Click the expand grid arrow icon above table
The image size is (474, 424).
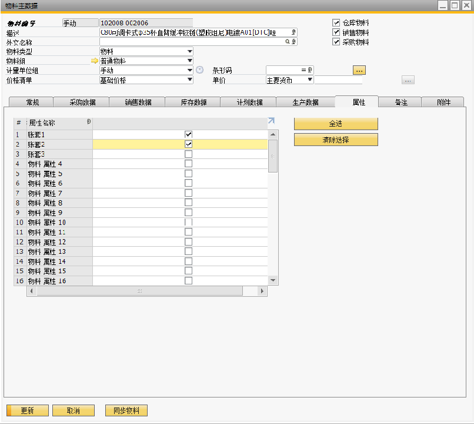tap(271, 121)
